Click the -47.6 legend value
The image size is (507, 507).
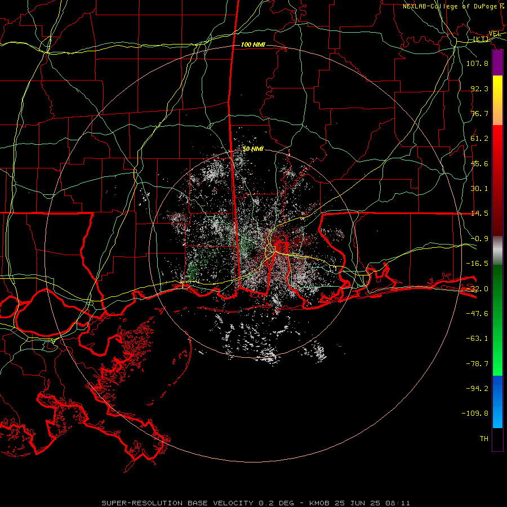[477, 314]
